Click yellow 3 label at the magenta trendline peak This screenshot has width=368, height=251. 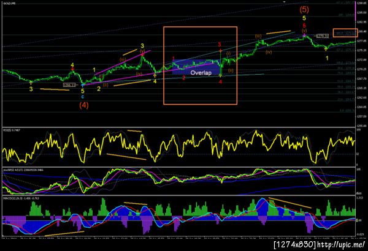coord(142,46)
